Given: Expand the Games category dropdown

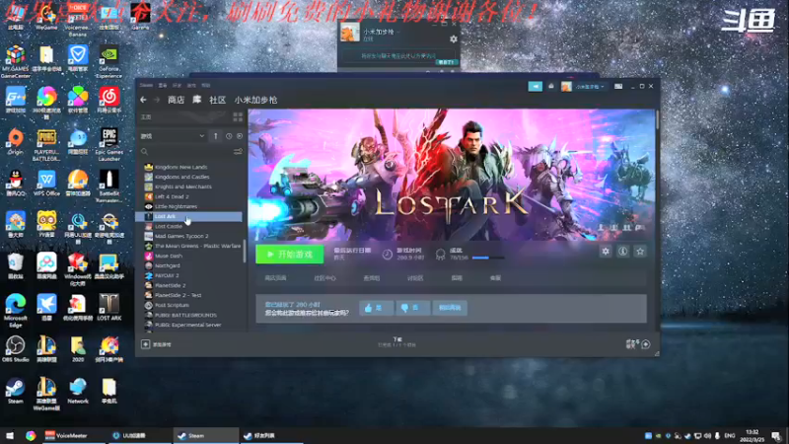Looking at the screenshot, I should click(x=173, y=136).
